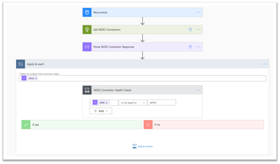Click the Parse NDES Connector Response icon
This screenshot has width=280, height=164.
pyautogui.click(x=87, y=47)
